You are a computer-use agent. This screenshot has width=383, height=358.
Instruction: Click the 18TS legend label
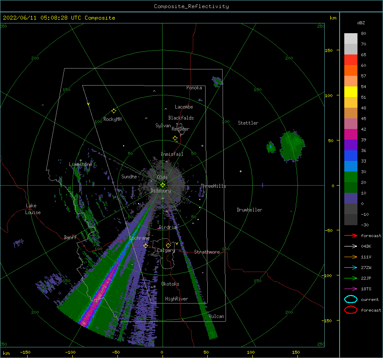[x=366, y=289]
